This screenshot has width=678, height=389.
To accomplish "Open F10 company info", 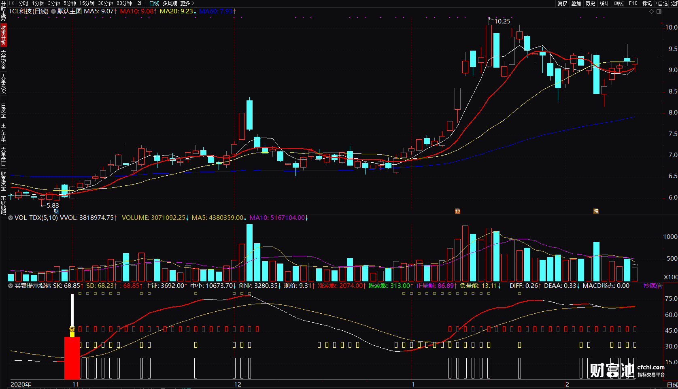I will coord(633,3).
